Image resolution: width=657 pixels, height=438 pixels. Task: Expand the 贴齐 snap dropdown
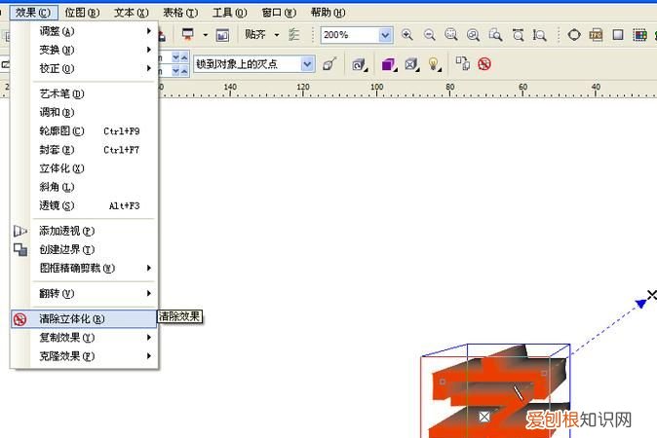tap(276, 35)
